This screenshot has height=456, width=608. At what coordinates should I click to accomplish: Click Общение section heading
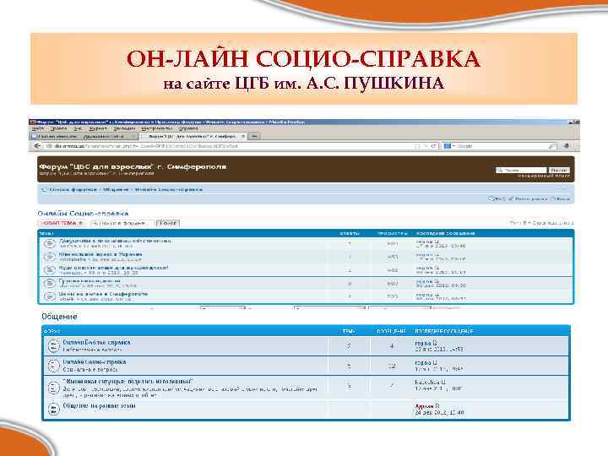[59, 317]
